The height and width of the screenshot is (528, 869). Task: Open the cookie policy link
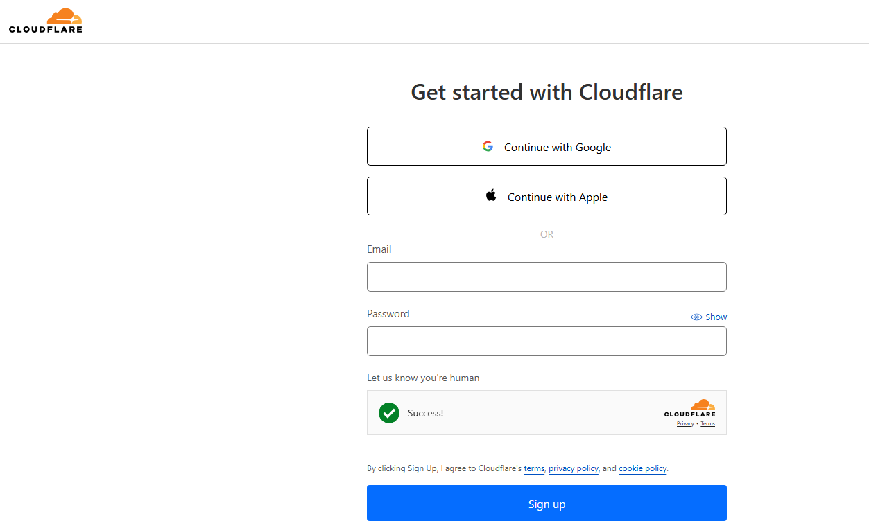click(643, 468)
